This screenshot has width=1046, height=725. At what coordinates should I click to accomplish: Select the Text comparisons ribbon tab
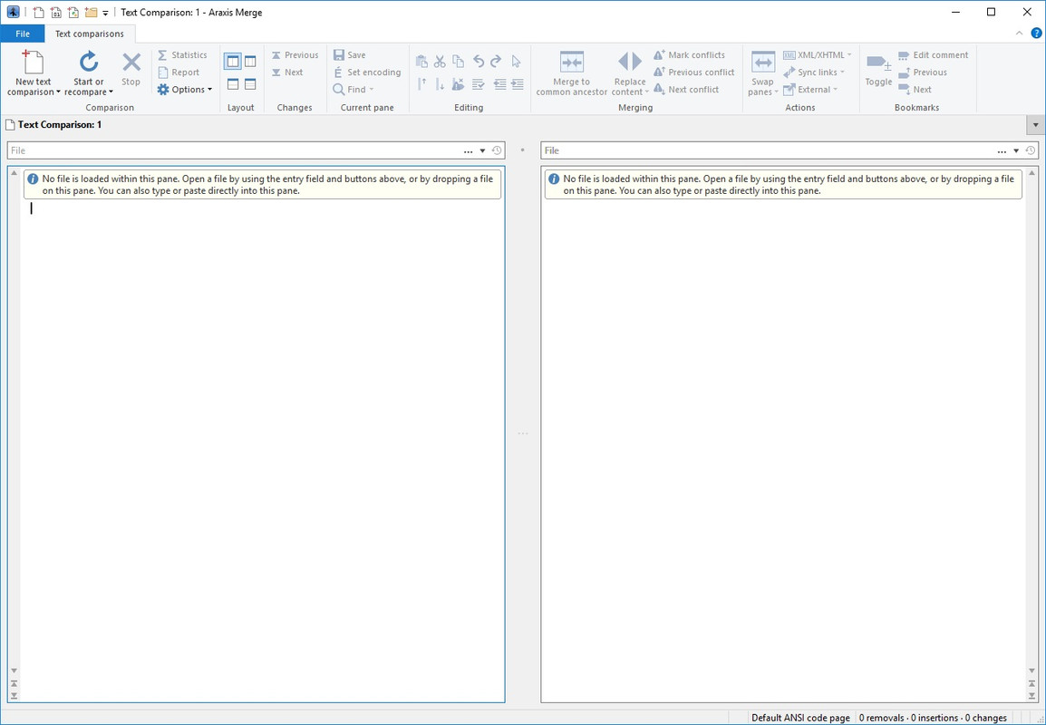click(x=90, y=34)
